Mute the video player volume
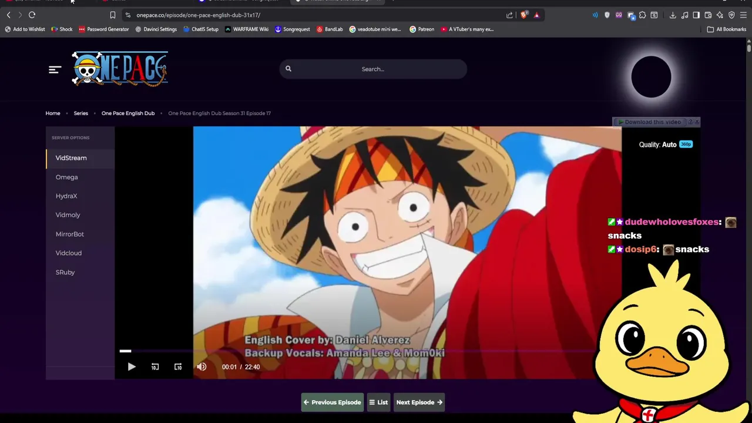Image resolution: width=752 pixels, height=423 pixels. (202, 367)
